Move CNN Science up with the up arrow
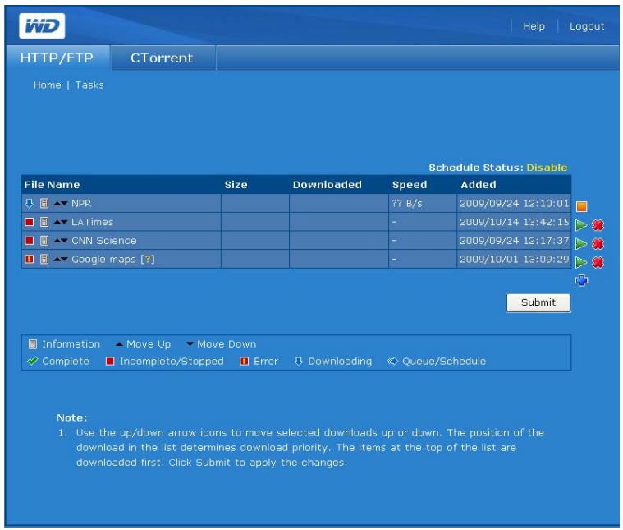 tap(57, 241)
